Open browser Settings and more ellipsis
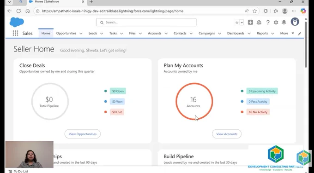Image resolution: width=314 pixels, height=173 pixels. click(294, 11)
